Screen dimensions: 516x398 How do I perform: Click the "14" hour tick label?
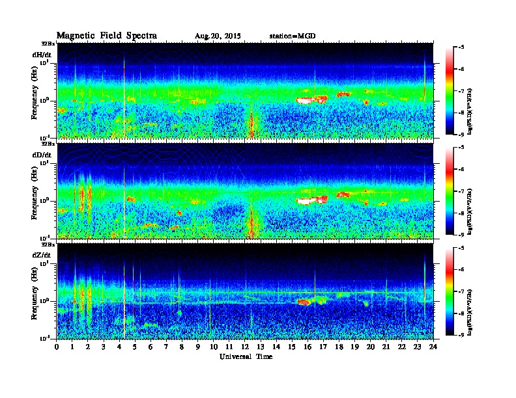[276, 347]
